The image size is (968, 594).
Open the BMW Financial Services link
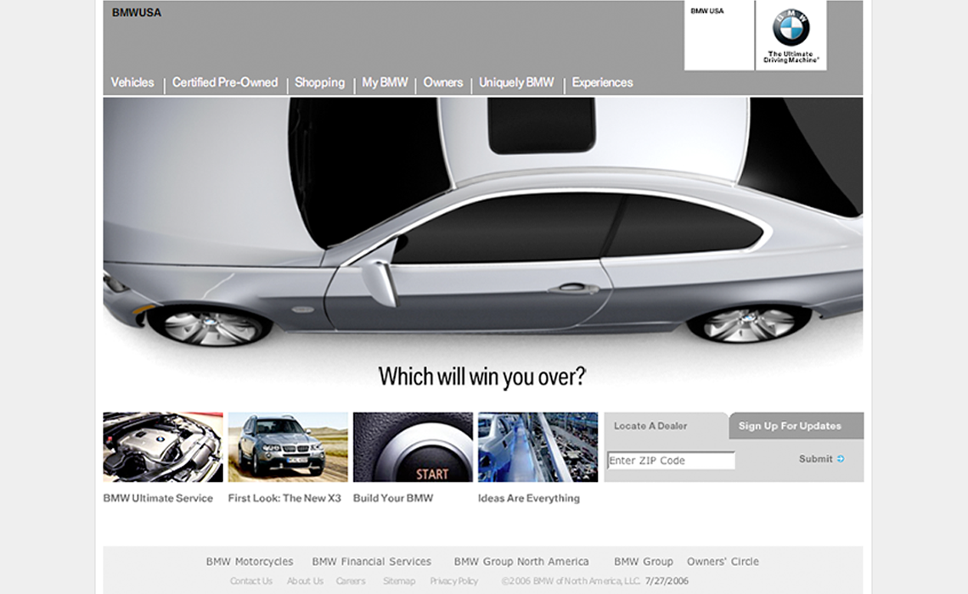[372, 561]
